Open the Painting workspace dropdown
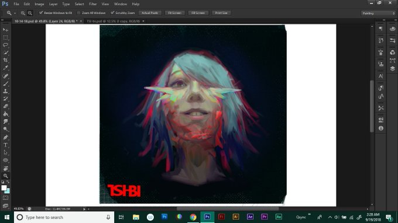The width and height of the screenshot is (398, 223). point(378,13)
